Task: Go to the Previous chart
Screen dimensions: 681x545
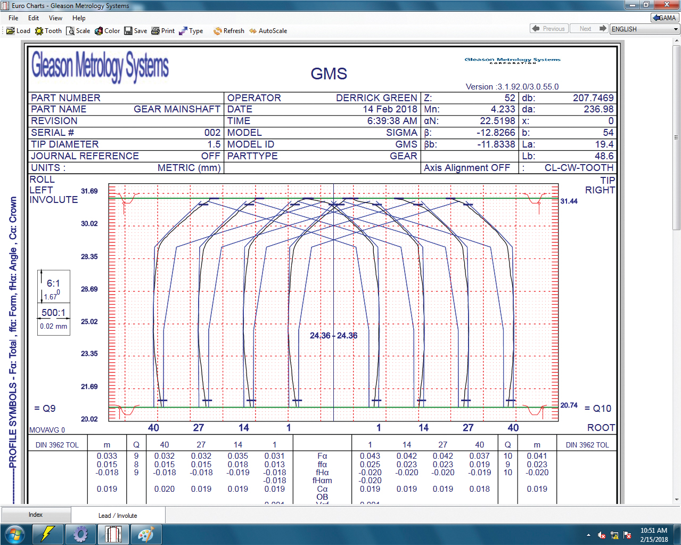Action: pos(549,29)
